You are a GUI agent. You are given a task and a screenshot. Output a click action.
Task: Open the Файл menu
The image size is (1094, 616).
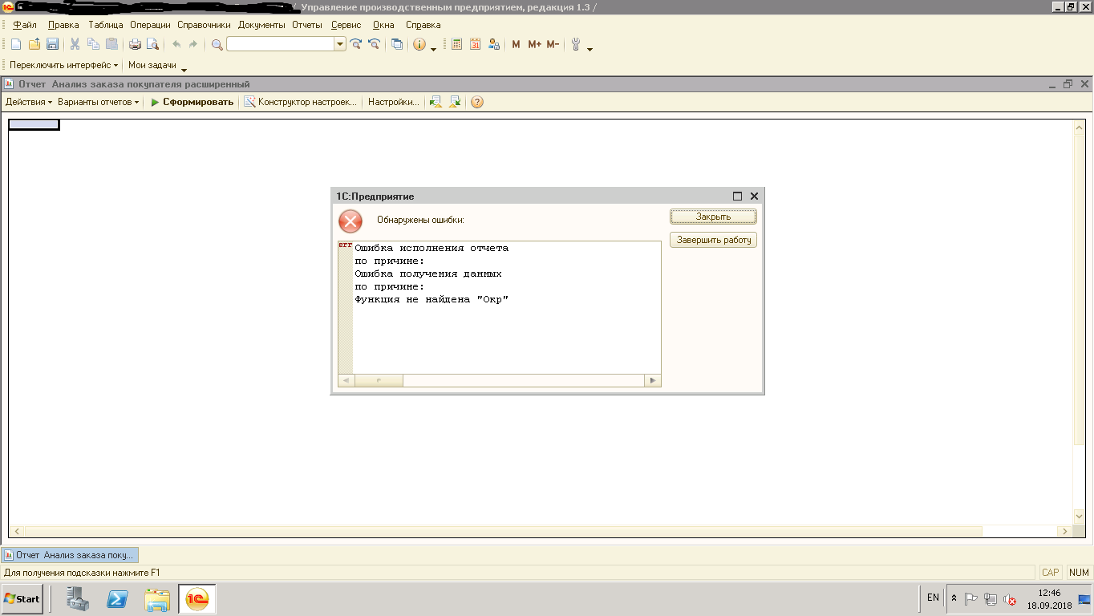25,25
